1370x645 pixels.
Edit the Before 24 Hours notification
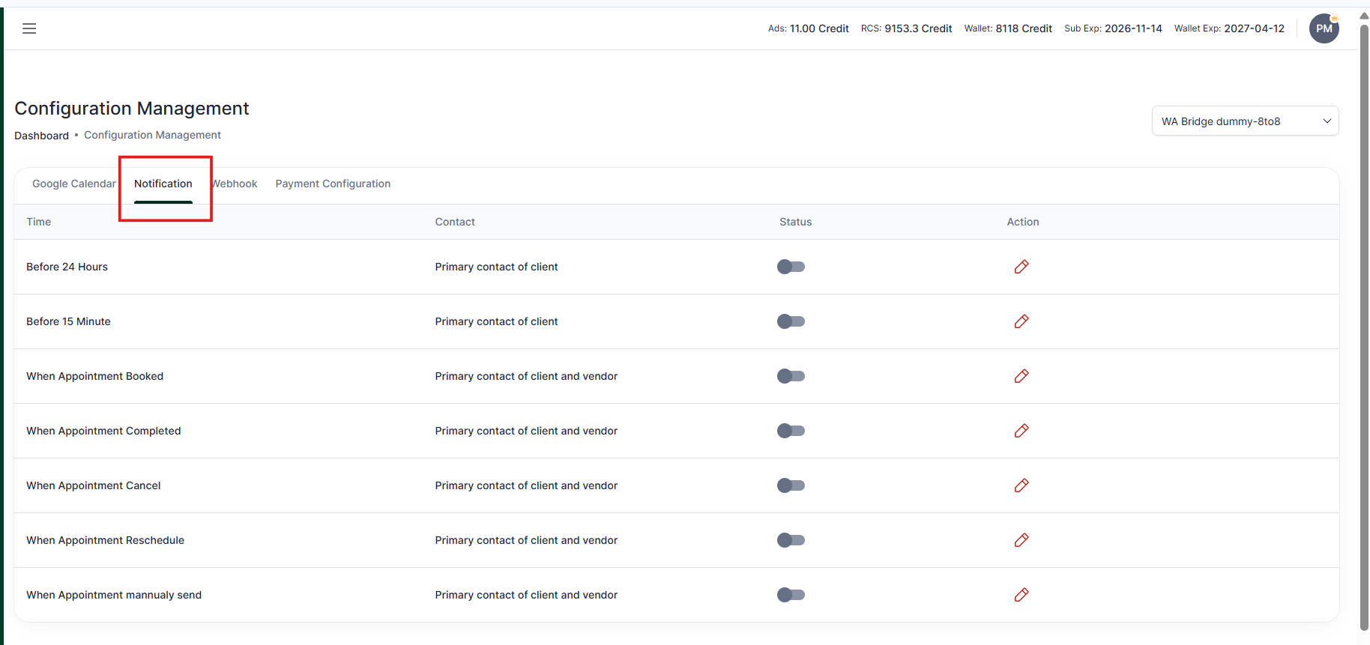click(x=1021, y=267)
